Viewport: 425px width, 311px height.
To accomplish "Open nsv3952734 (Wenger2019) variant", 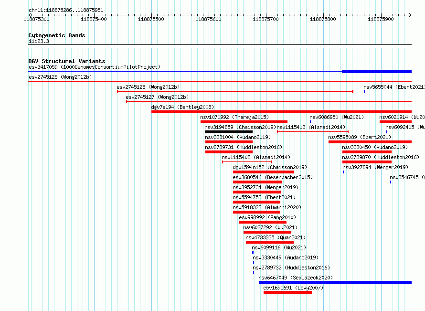I will coord(266,187).
